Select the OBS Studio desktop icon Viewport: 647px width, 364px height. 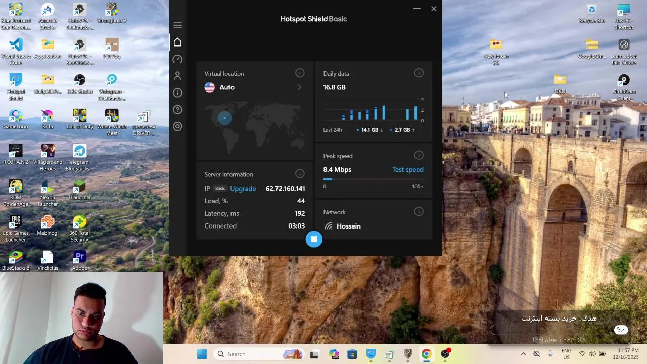coord(80,84)
